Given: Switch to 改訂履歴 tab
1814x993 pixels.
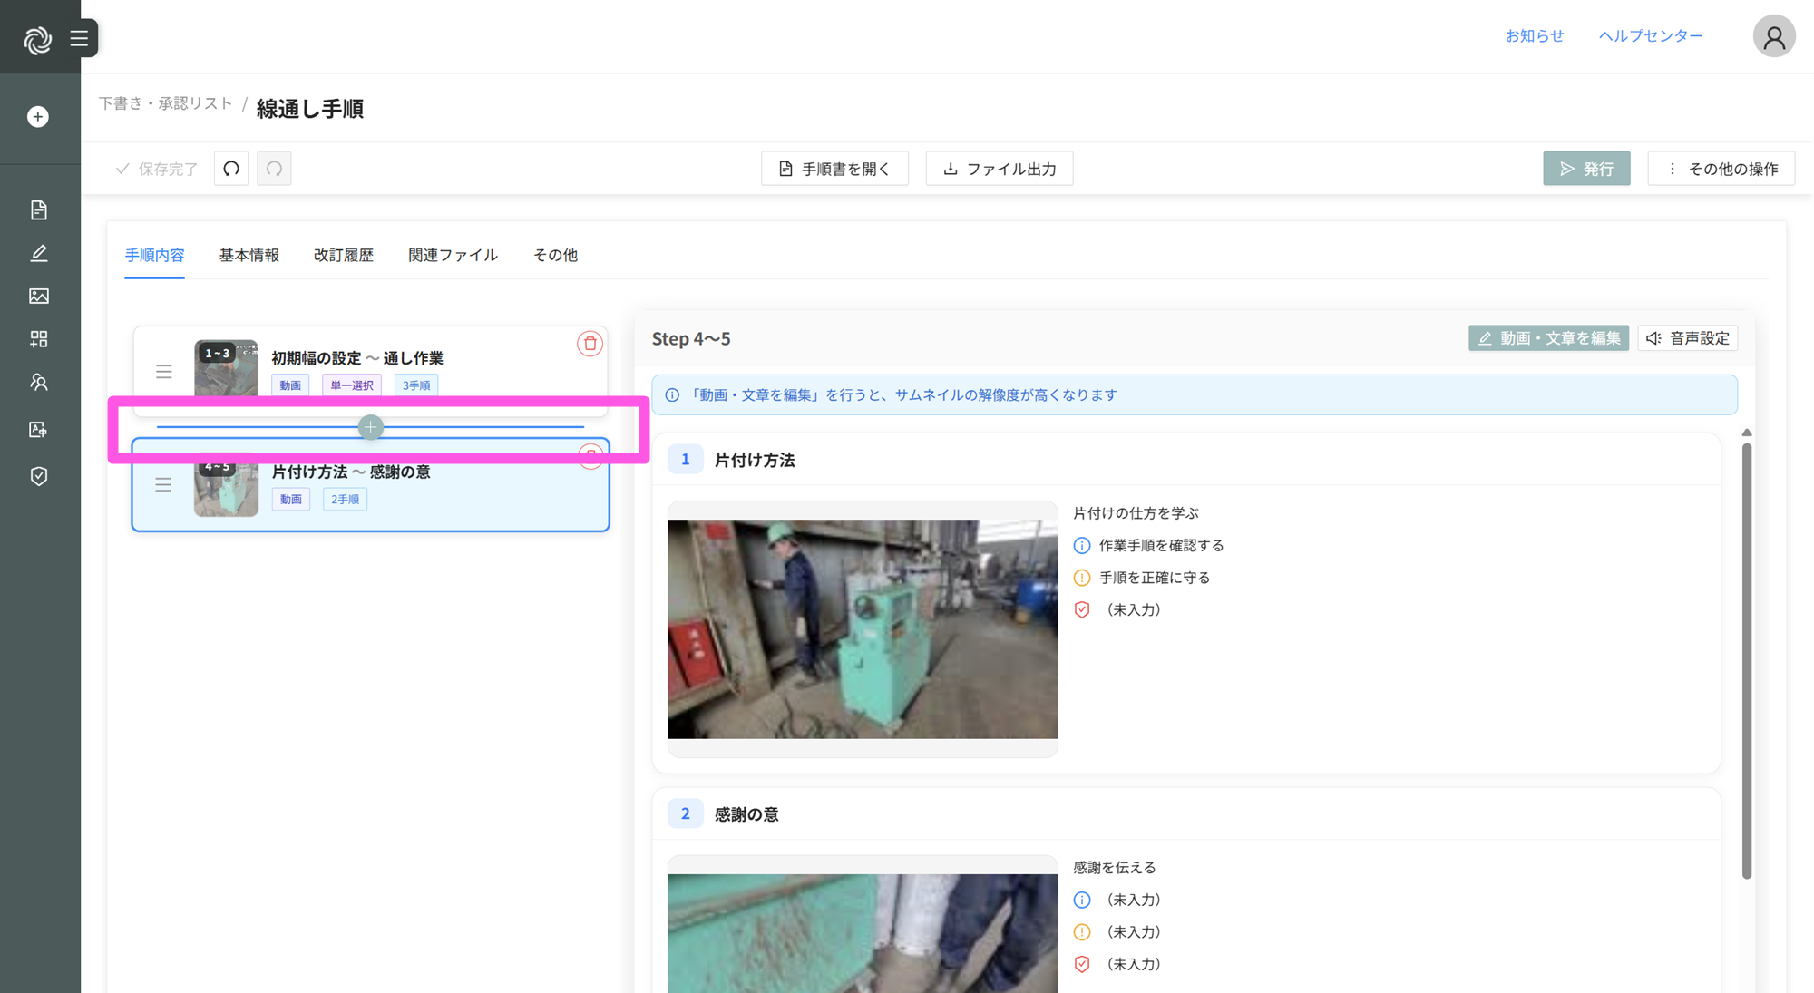Looking at the screenshot, I should pyautogui.click(x=343, y=255).
